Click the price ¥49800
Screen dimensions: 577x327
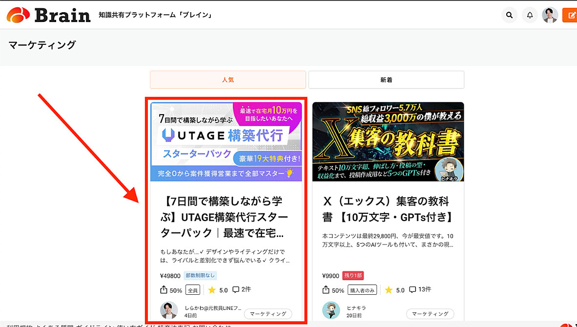(170, 276)
